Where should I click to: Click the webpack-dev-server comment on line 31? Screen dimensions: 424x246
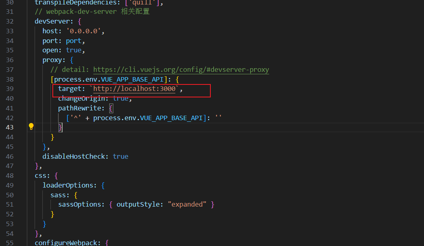coord(92,12)
